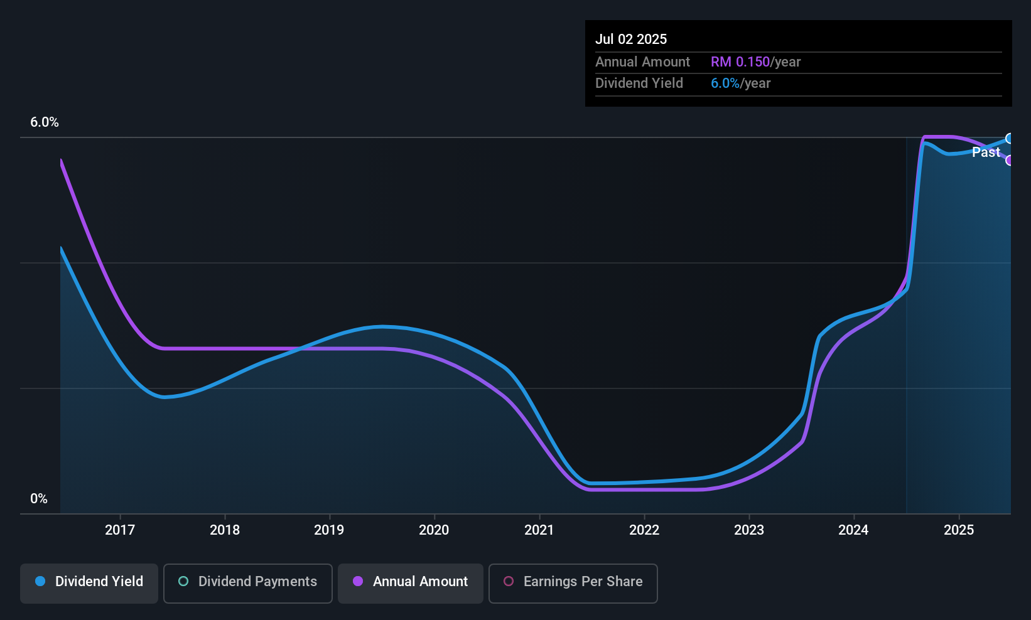
Task: Enable the Dividend Payments series
Action: (247, 583)
